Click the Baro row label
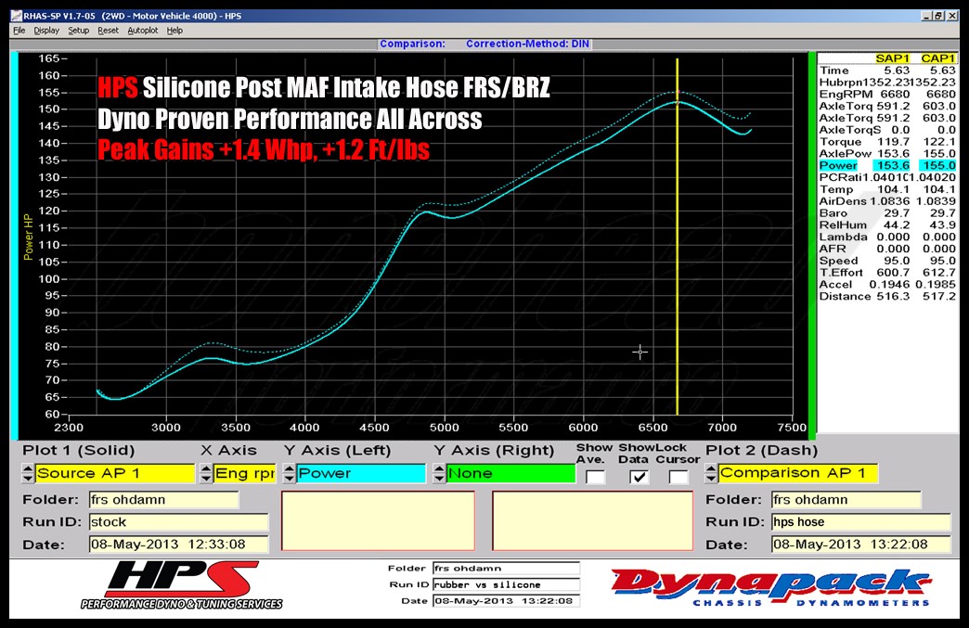The image size is (969, 628). click(x=833, y=213)
